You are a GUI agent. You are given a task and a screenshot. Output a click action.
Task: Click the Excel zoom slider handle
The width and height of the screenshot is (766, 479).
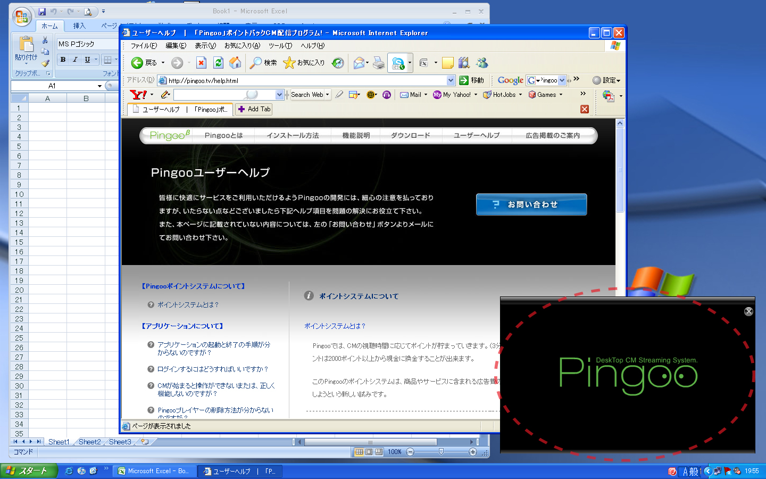point(441,452)
